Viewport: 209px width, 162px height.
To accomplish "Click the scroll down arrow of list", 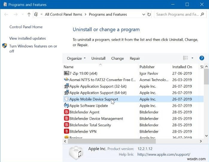I will coord(206,136).
